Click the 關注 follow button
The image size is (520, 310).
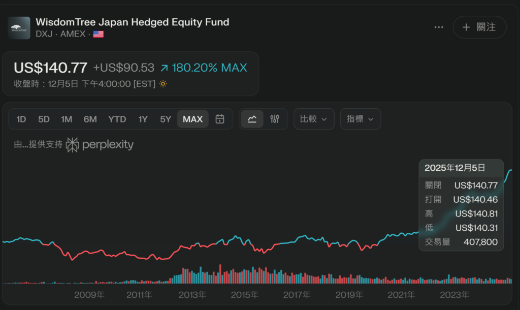[x=479, y=27]
